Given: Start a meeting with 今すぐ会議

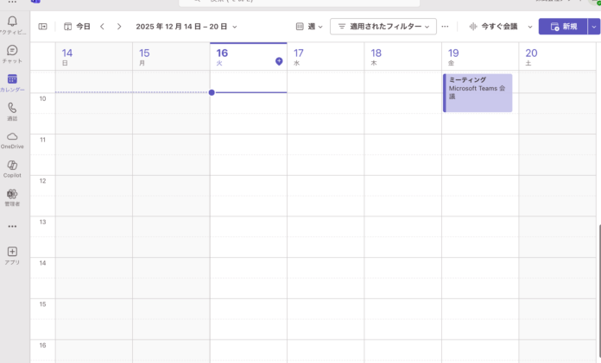Looking at the screenshot, I should coord(493,27).
